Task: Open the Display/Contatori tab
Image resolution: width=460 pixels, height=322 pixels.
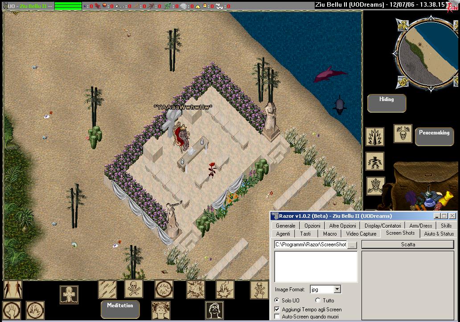Action: click(382, 226)
